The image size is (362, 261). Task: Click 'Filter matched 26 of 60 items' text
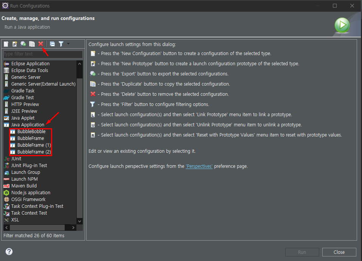tap(34, 236)
